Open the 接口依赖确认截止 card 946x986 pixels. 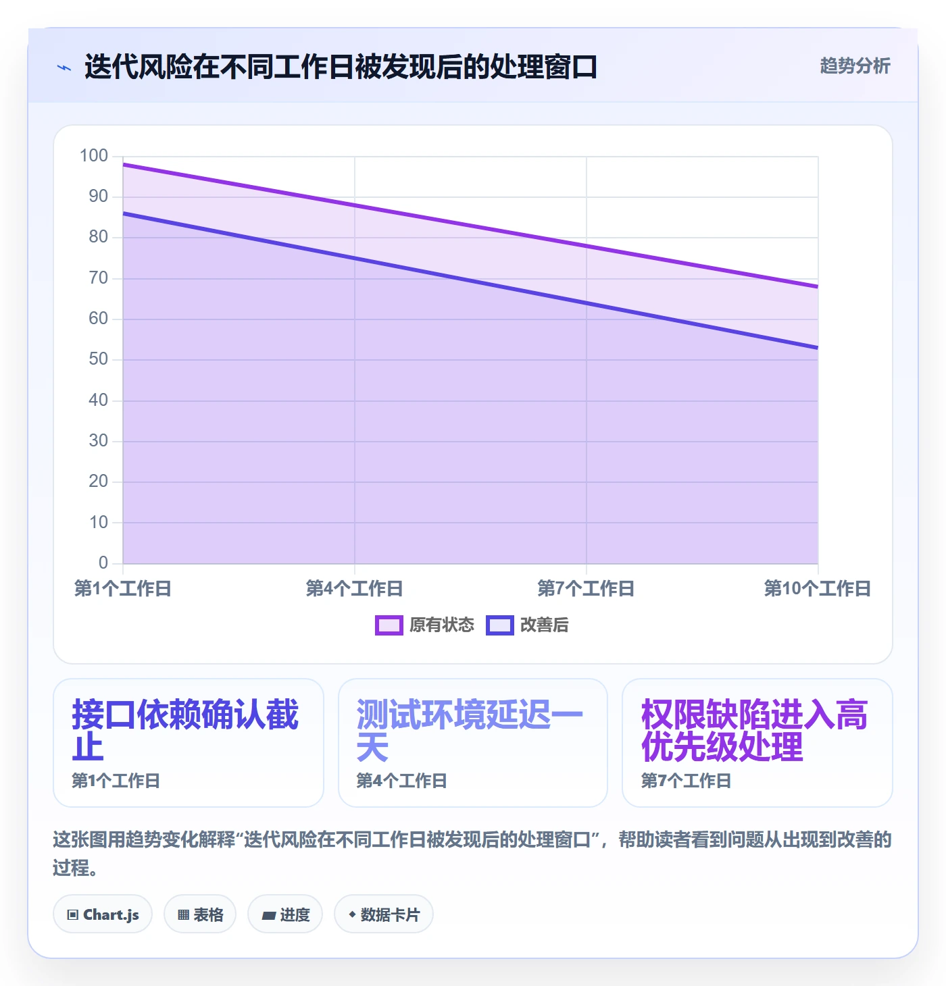189,743
